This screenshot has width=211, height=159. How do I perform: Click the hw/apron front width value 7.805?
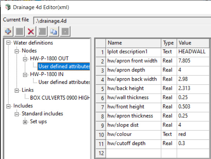coord(193,61)
